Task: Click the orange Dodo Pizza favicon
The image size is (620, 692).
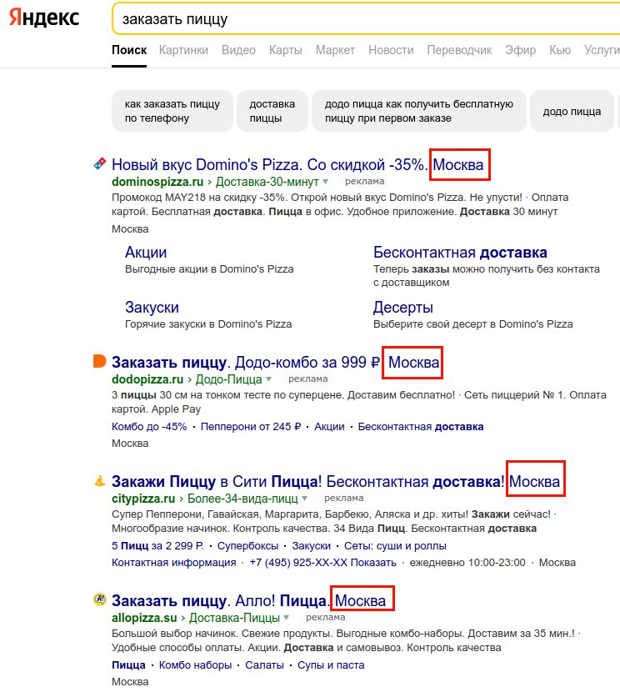Action: tap(99, 361)
